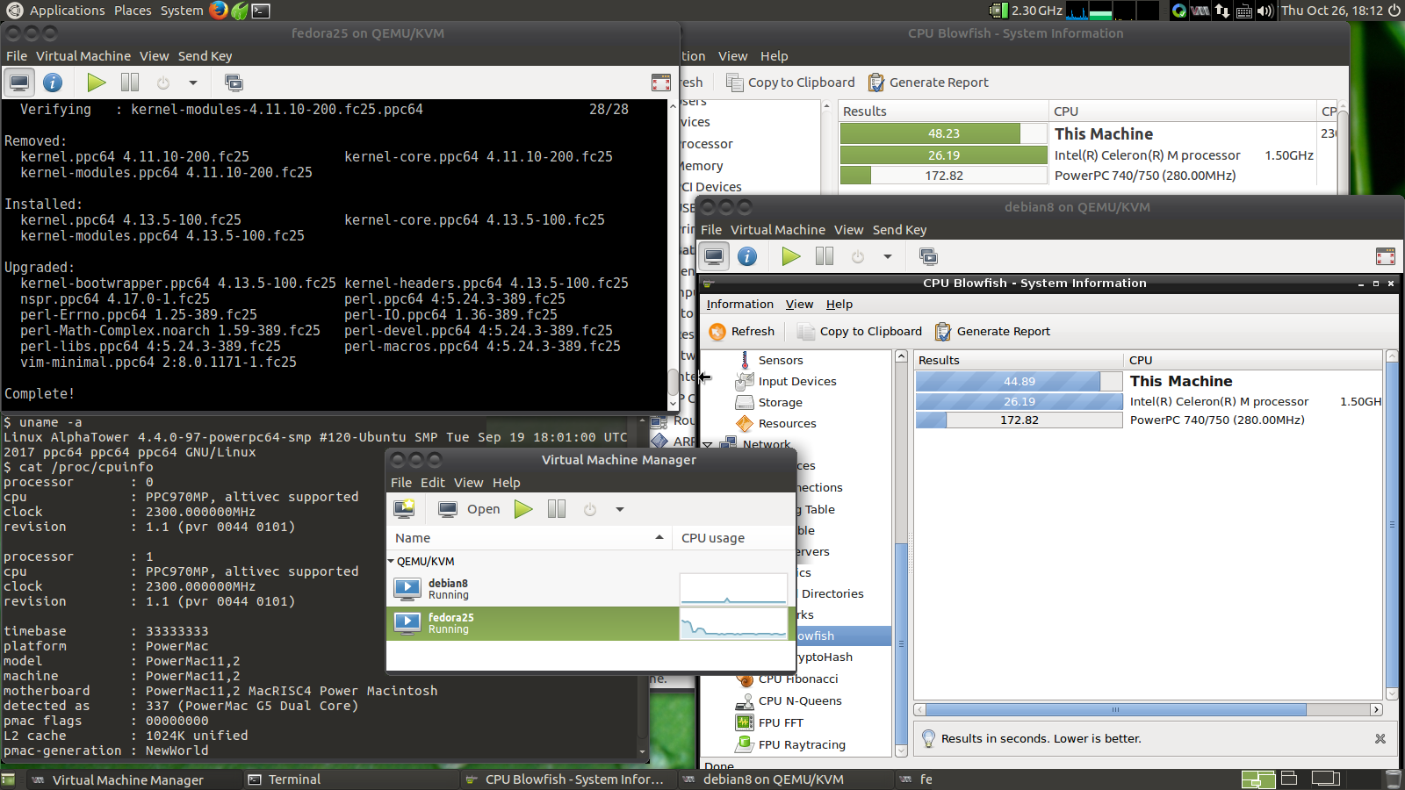The height and width of the screenshot is (790, 1405).
Task: Open shutdown dropdown in Virtual Machine Manager
Action: pyautogui.click(x=619, y=509)
